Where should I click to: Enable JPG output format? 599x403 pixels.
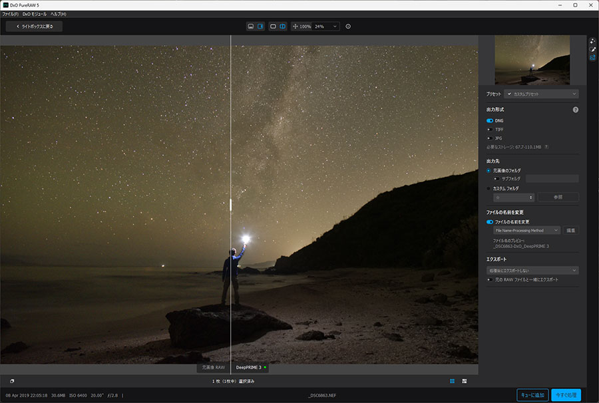[x=490, y=138]
